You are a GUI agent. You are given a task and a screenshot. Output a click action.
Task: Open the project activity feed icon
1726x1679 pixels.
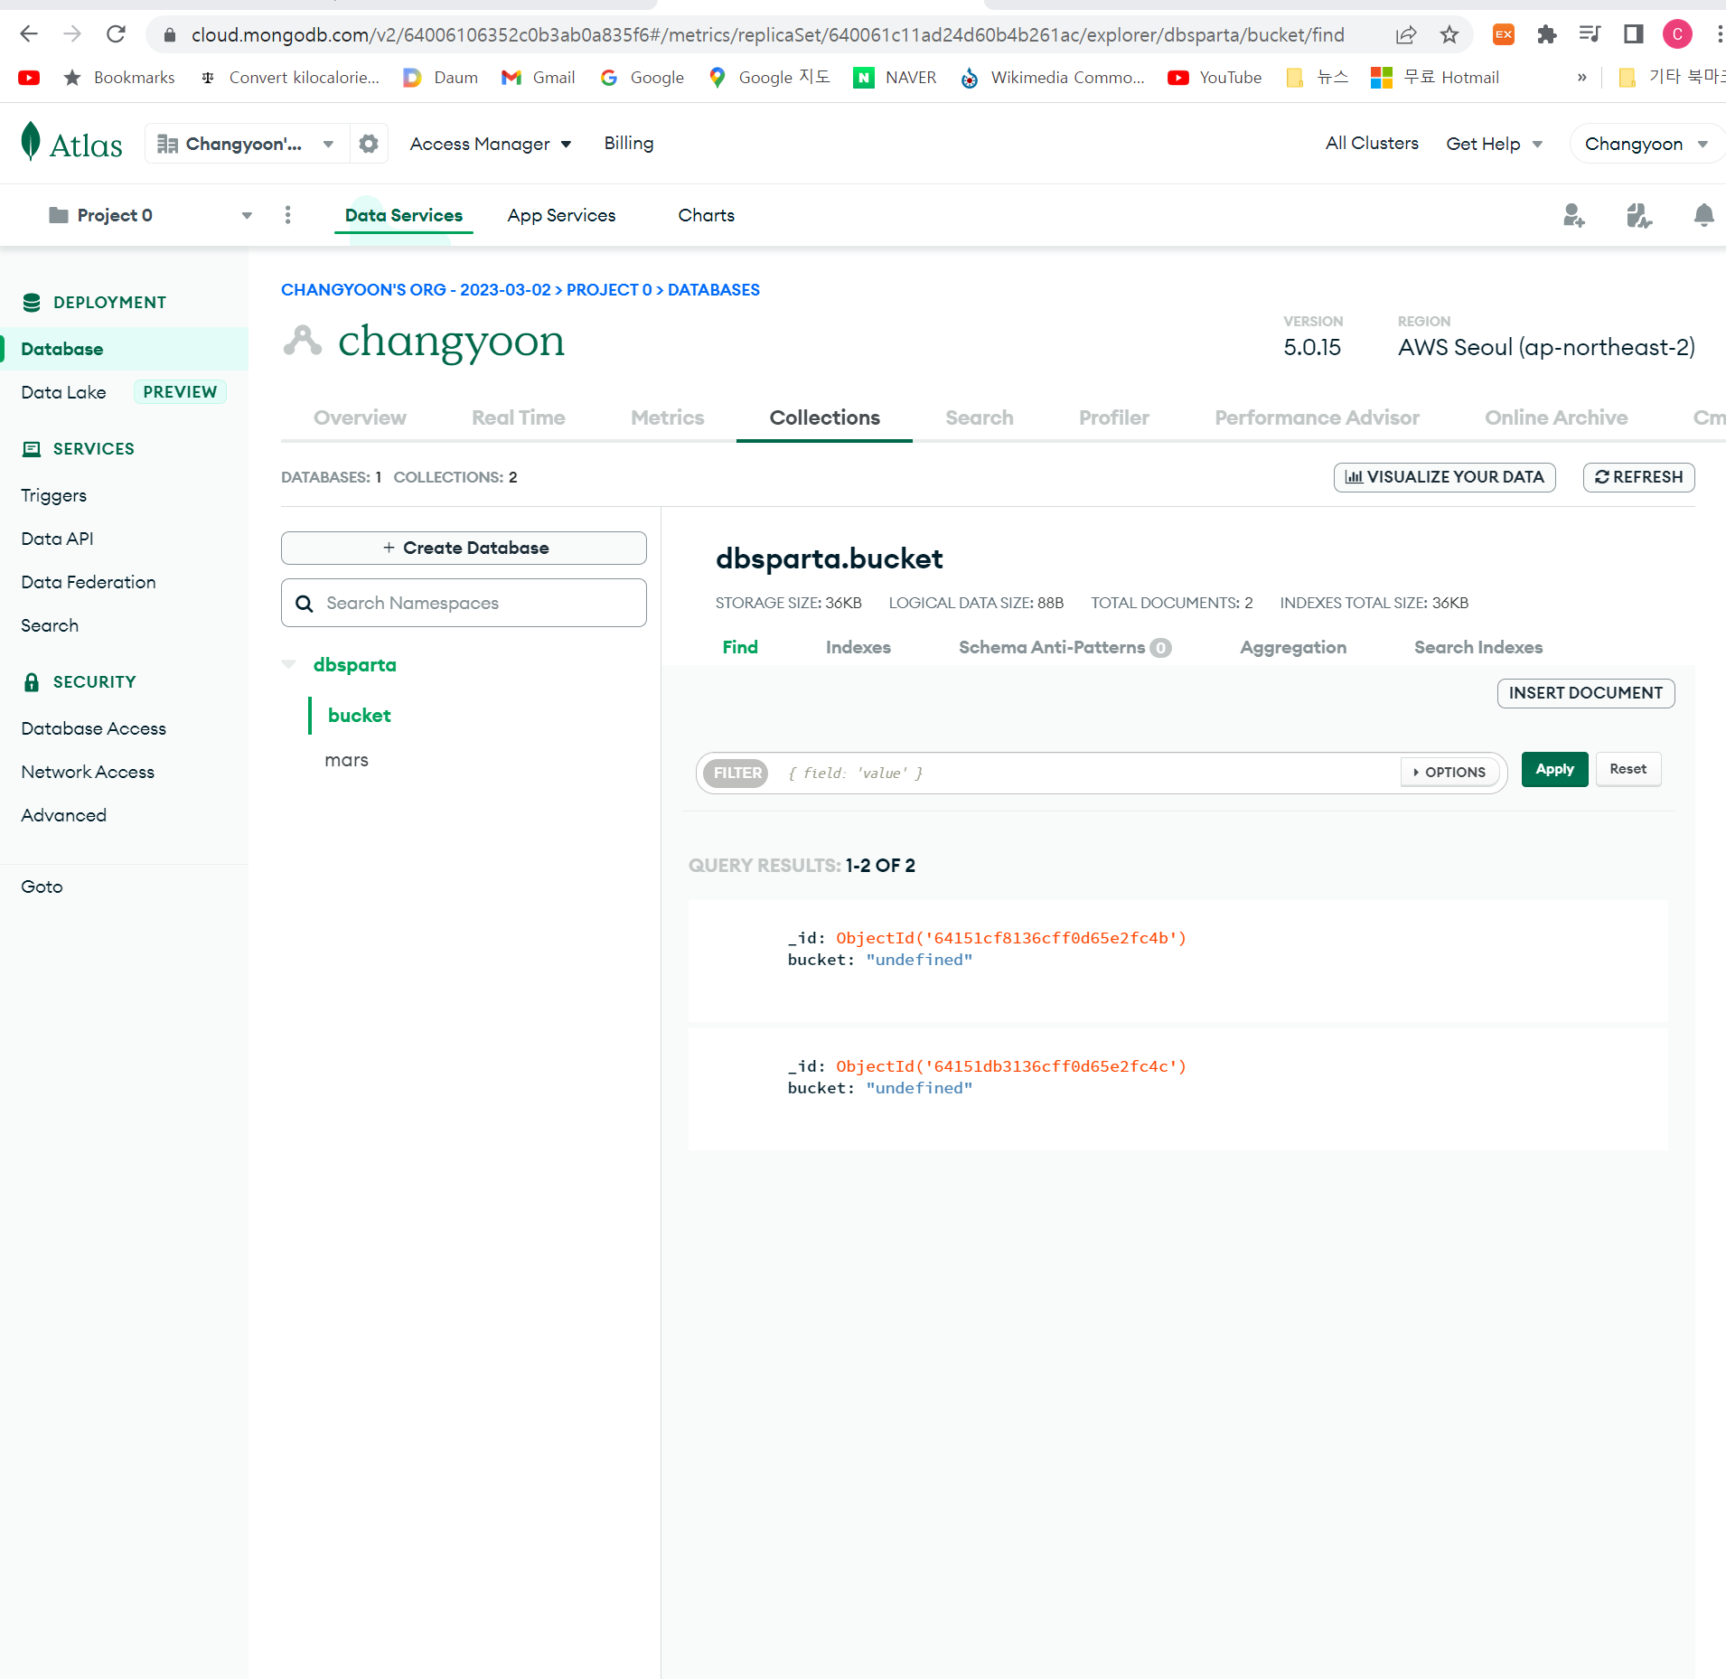click(1638, 215)
